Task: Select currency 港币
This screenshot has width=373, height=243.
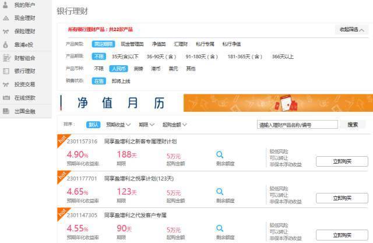Action: click(x=156, y=69)
